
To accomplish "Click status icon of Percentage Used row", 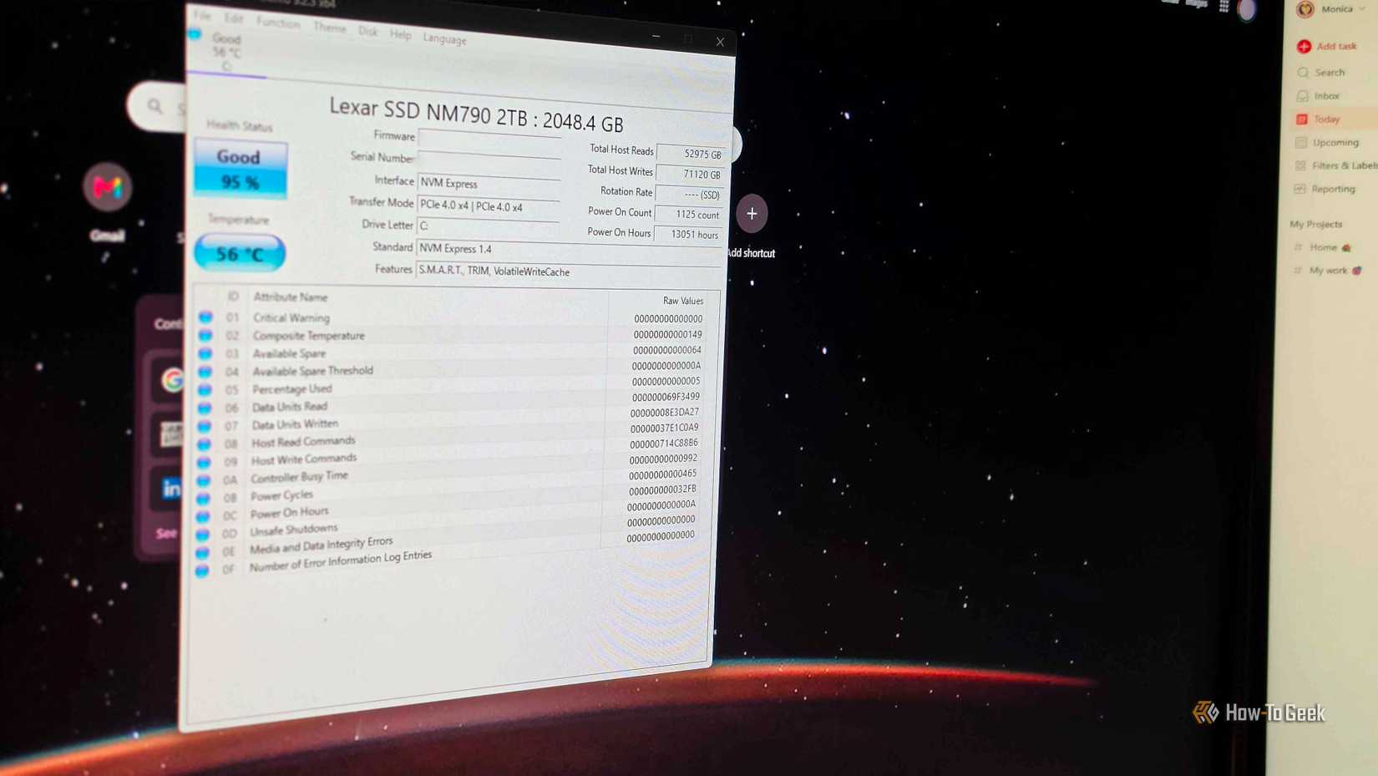I will [205, 390].
